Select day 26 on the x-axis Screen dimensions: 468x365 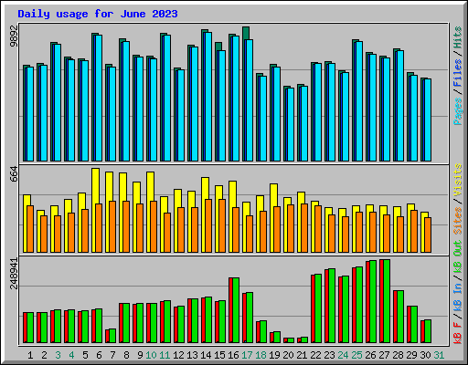pyautogui.click(x=370, y=355)
